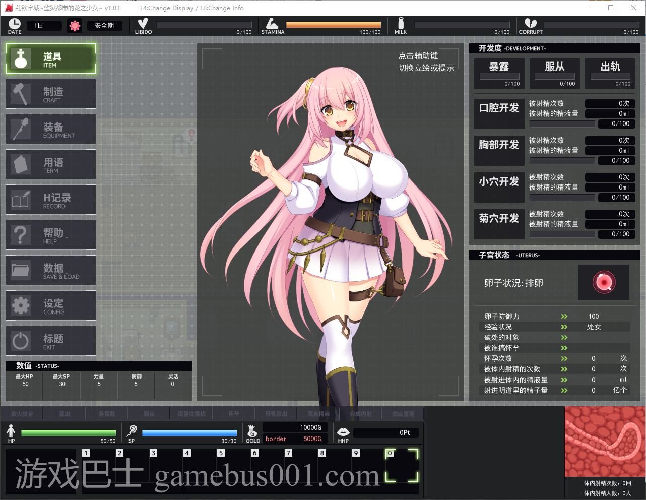
Task: Open the 设定 CONFIG settings
Action: 51,305
